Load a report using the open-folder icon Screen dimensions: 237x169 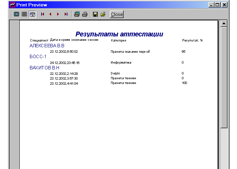103,14
